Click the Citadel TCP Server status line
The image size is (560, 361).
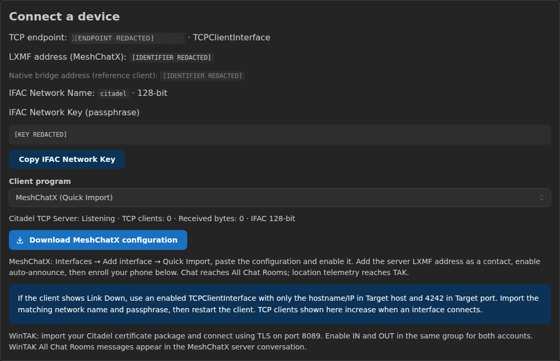pos(152,218)
